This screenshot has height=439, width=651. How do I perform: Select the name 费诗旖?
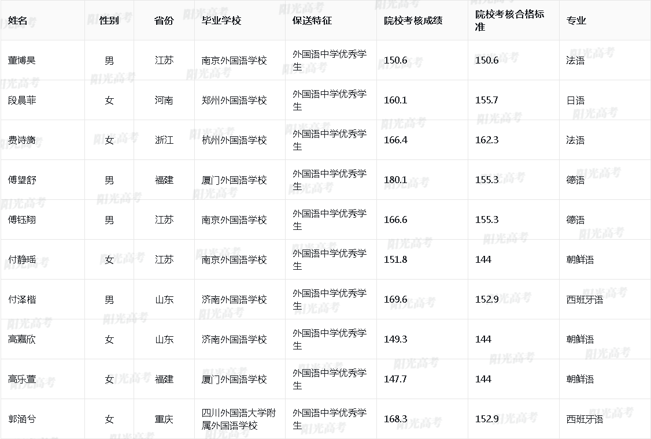point(22,140)
